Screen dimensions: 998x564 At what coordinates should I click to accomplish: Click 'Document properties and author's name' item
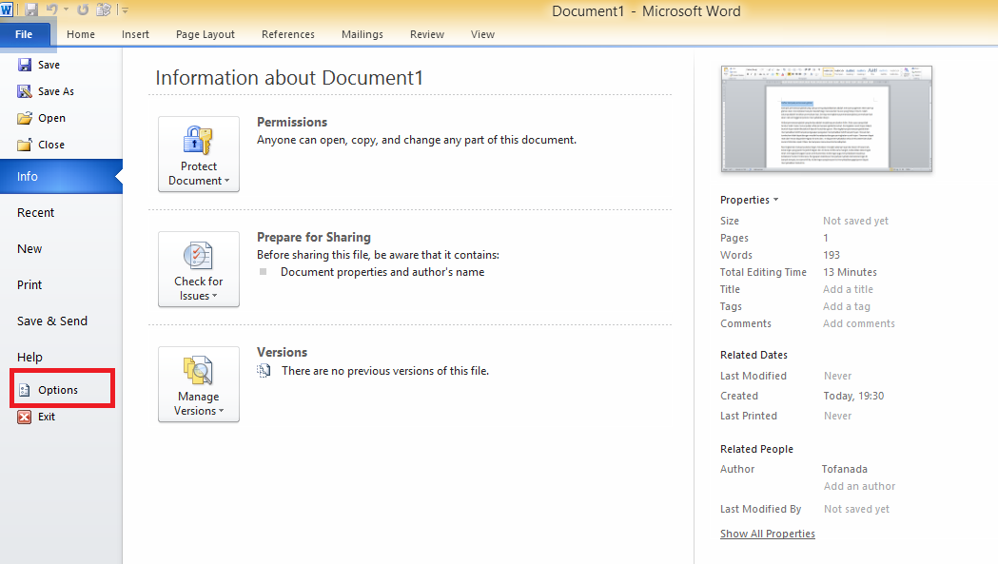tap(382, 272)
